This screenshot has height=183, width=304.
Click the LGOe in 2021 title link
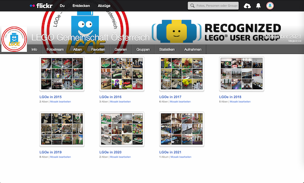[x=170, y=152]
